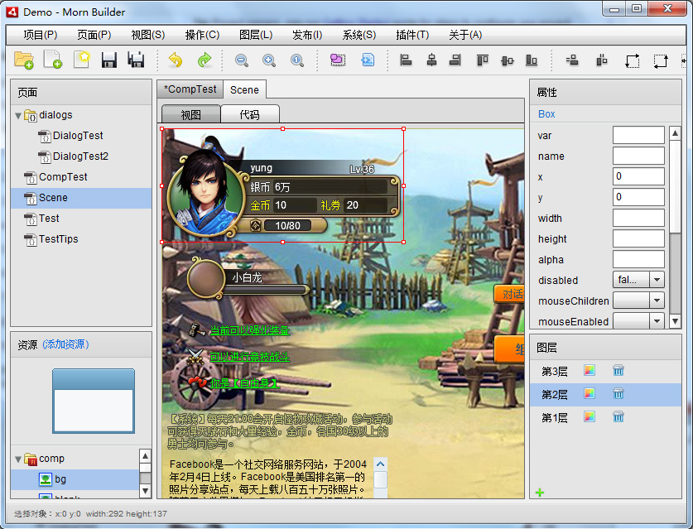This screenshot has width=693, height=529.
Task: Select the 视图 view tab
Action: click(191, 115)
